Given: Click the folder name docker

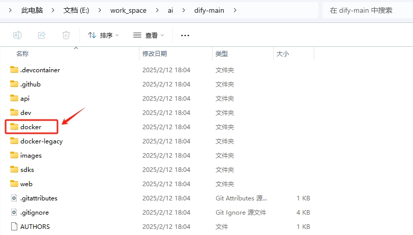Looking at the screenshot, I should pyautogui.click(x=31, y=127).
